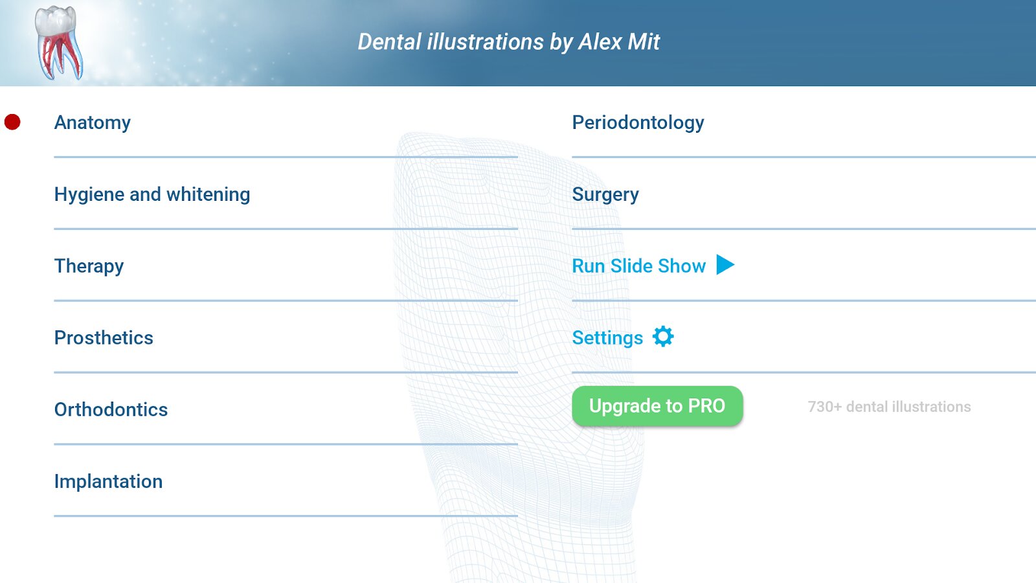Choose the Prosthetics category

pos(104,337)
